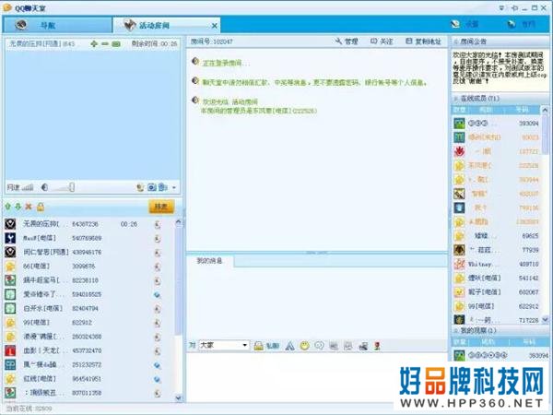Close the 活动房间 tab
Screen dimensions: 553x415
coord(214,26)
